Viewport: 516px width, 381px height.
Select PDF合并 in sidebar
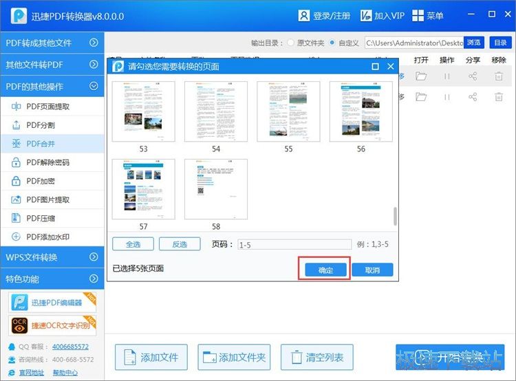[52, 144]
